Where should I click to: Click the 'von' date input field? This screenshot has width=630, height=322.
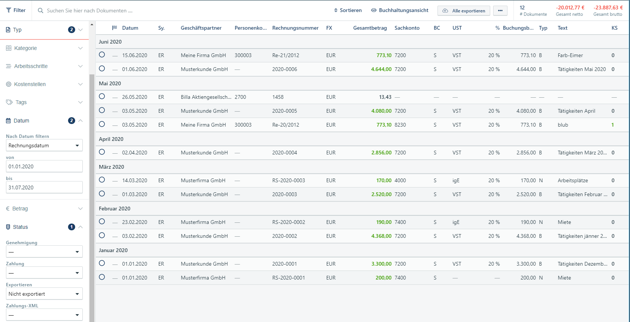point(44,166)
